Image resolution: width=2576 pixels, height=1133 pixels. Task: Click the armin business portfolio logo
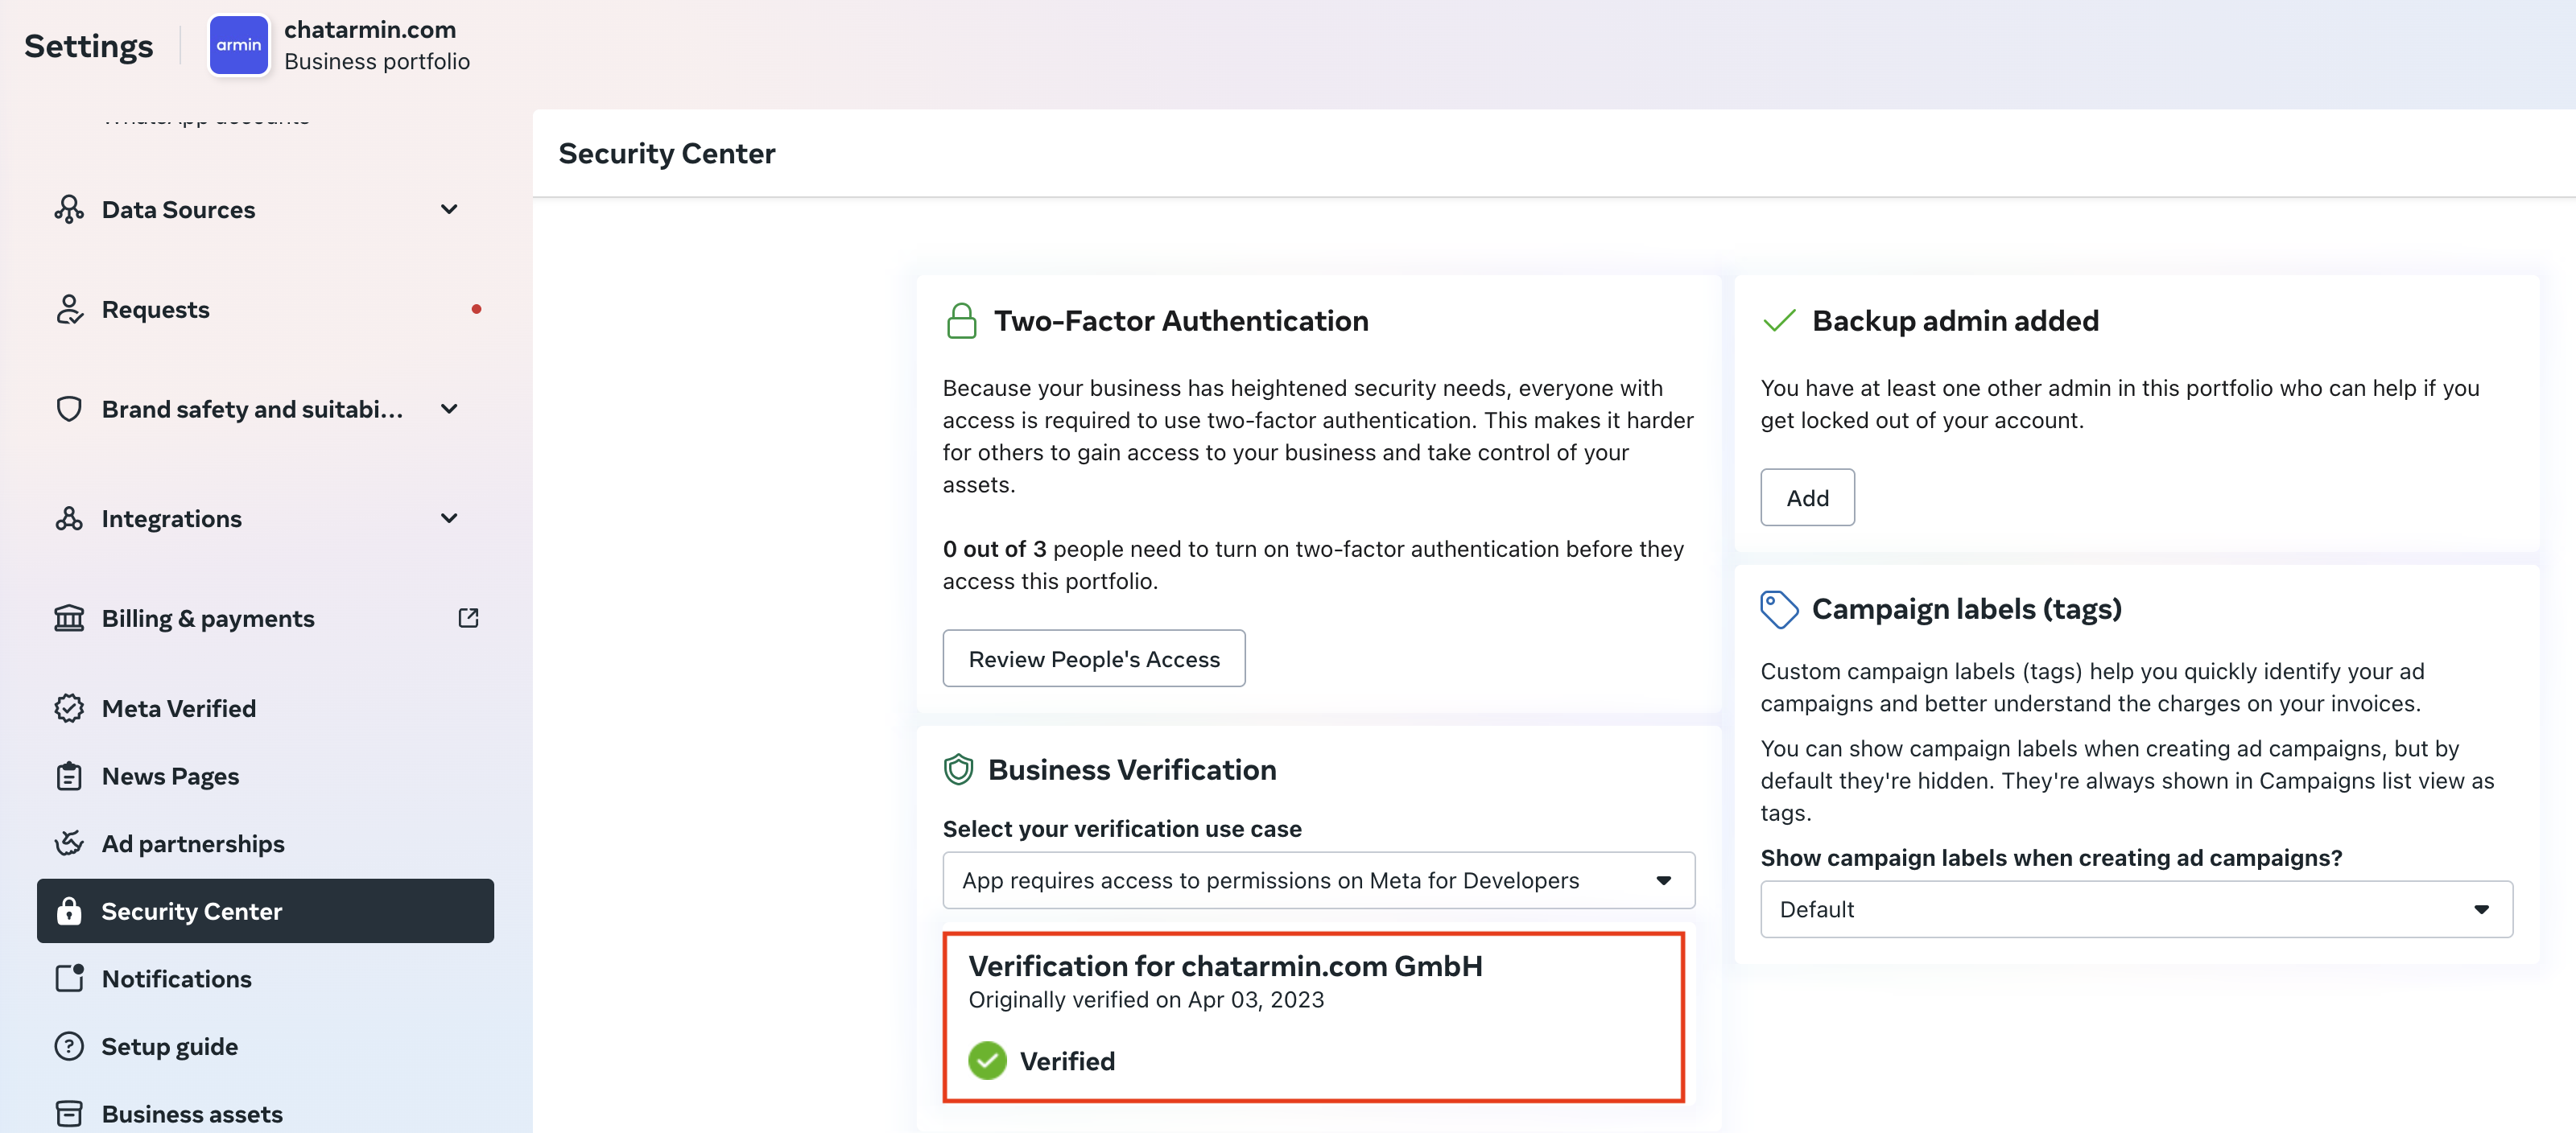[238, 45]
